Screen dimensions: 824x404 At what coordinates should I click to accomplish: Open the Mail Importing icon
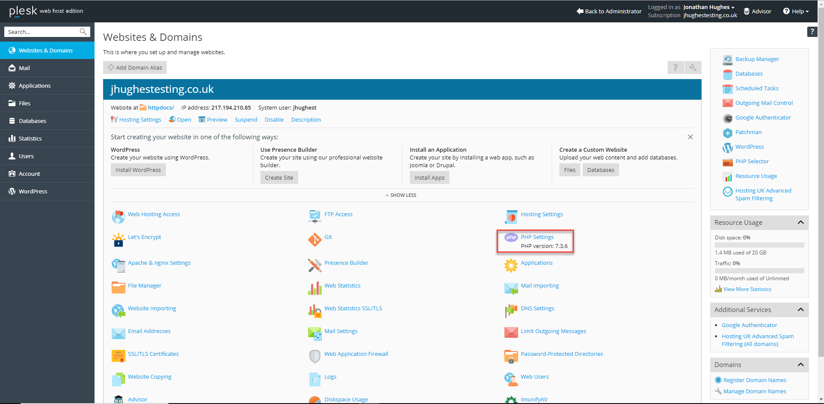click(511, 288)
